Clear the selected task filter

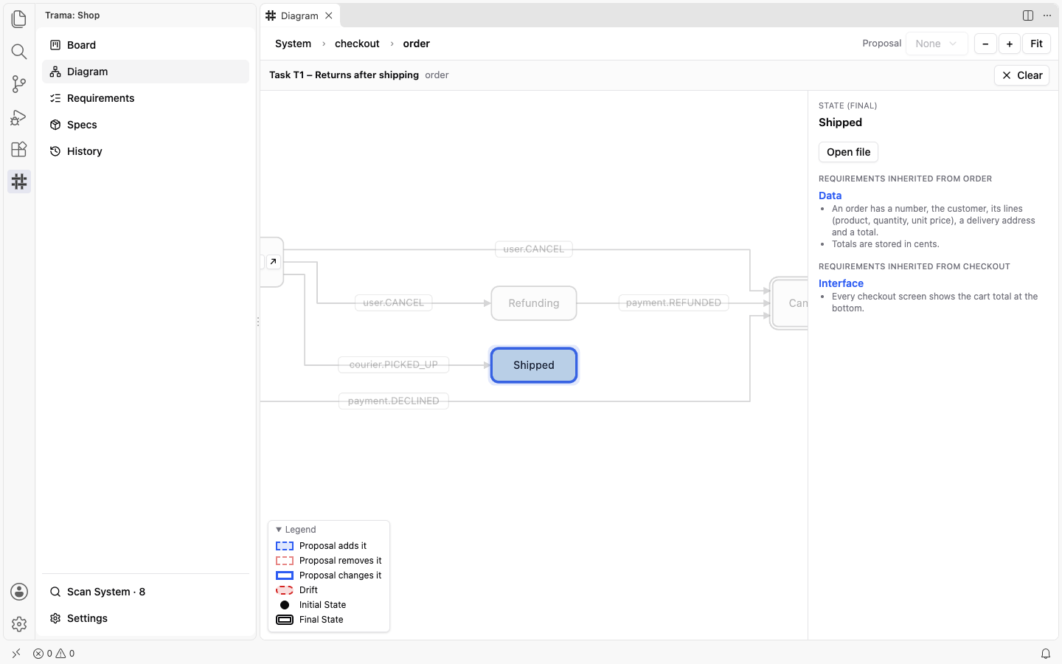1021,75
